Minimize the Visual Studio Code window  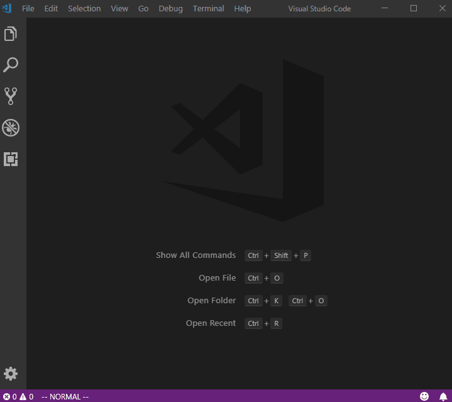pos(385,8)
